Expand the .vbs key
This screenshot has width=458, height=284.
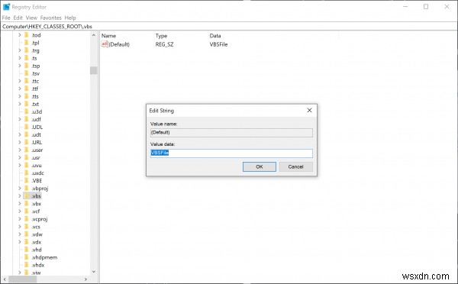click(x=20, y=195)
